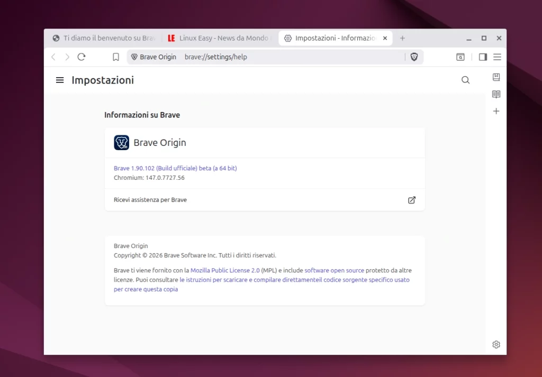Open the Brave 1.90.102 version link

[175, 168]
